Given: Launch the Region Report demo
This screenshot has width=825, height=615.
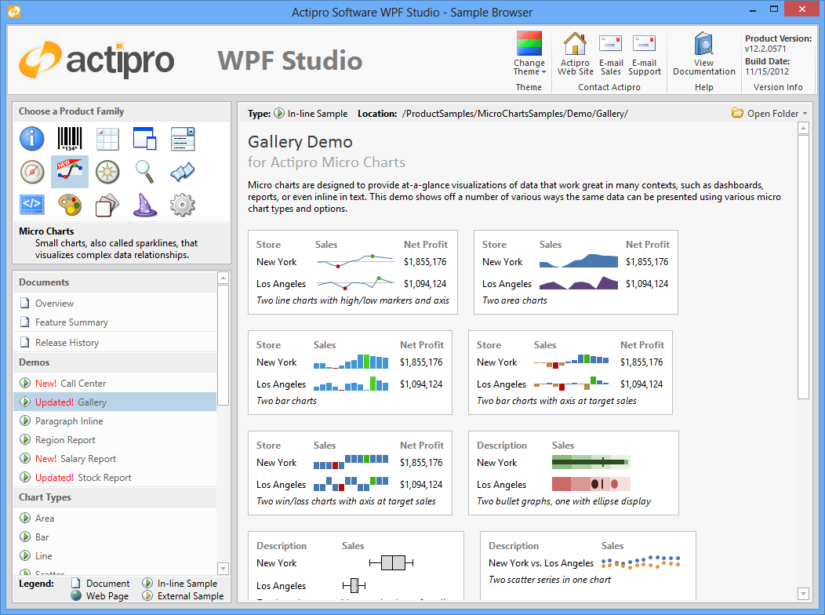Looking at the screenshot, I should coord(114,440).
